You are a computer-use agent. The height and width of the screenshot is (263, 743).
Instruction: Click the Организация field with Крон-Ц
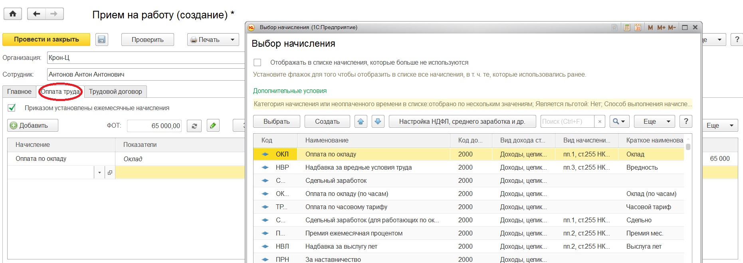point(146,58)
